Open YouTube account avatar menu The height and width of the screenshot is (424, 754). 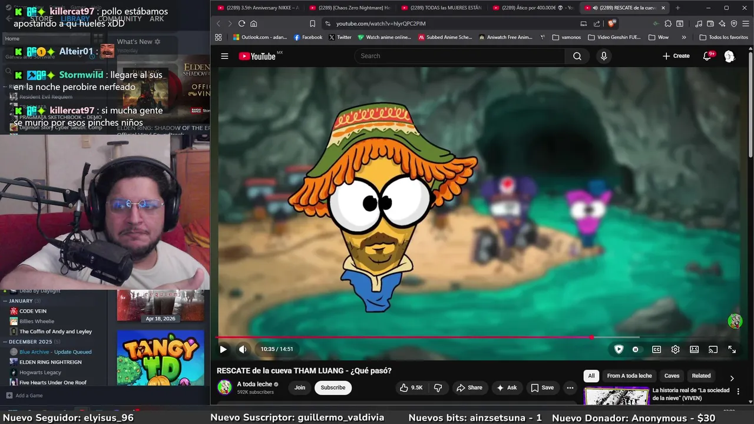[x=729, y=56]
